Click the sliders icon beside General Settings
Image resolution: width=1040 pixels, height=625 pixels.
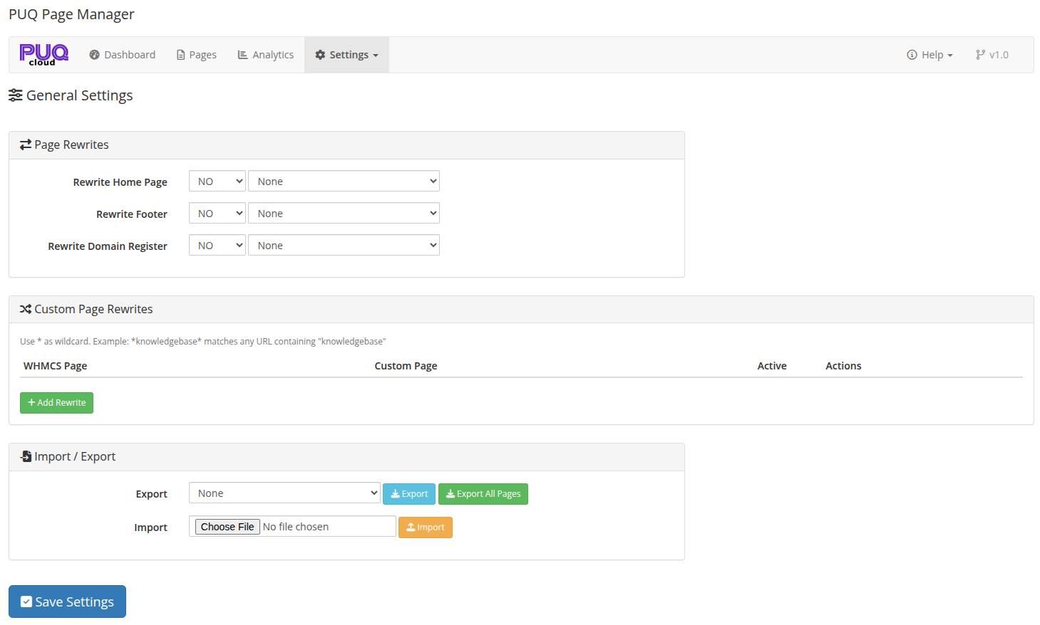click(x=16, y=95)
